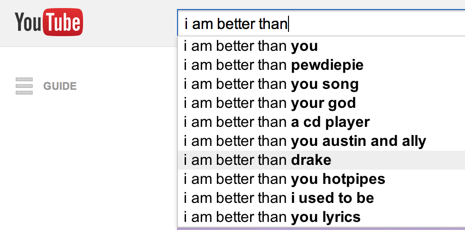The image size is (465, 230).
Task: Select "i am better than your god"
Action: coord(270,103)
